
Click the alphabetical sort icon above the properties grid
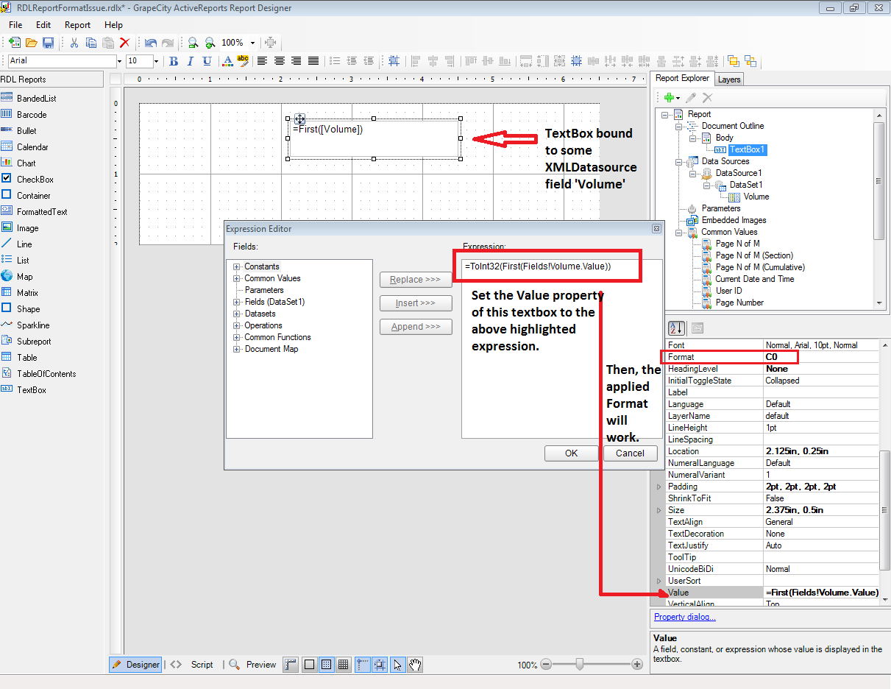point(676,328)
